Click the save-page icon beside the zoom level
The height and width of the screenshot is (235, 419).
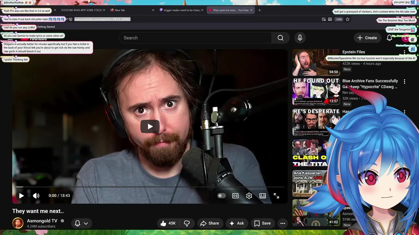pyautogui.click(x=330, y=19)
